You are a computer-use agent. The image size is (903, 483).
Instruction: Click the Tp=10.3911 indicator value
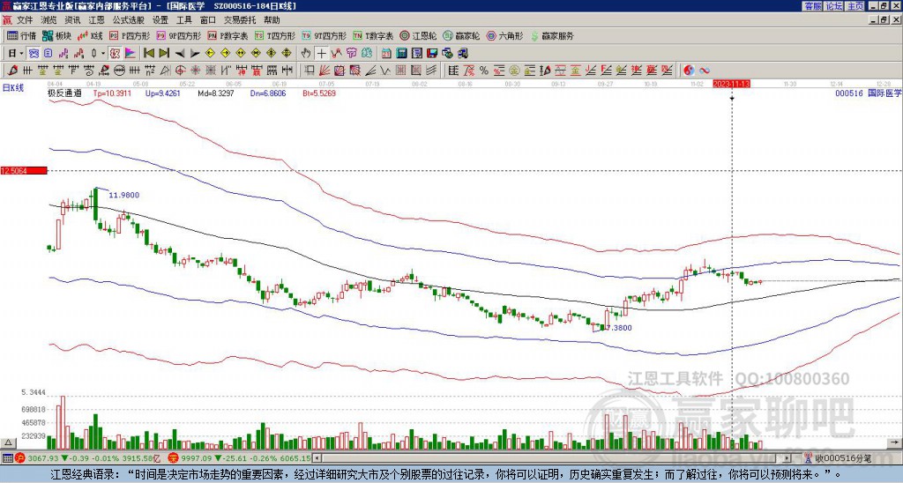click(x=112, y=93)
